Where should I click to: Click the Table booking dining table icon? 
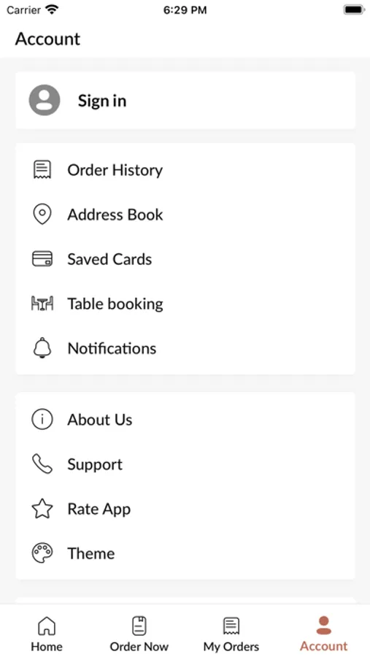[42, 304]
